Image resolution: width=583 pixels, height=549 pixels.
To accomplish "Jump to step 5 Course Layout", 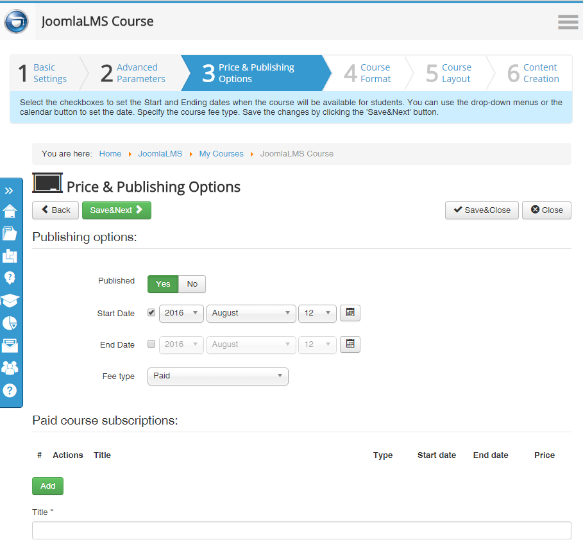I will coord(449,73).
